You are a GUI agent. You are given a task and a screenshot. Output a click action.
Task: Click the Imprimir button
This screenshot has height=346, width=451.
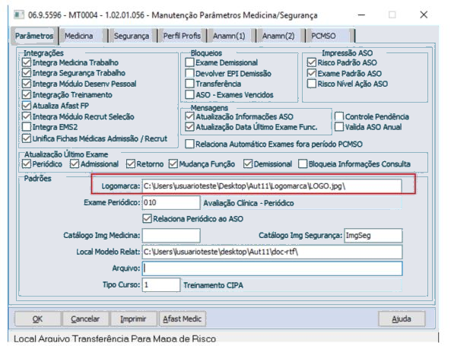[x=133, y=319]
